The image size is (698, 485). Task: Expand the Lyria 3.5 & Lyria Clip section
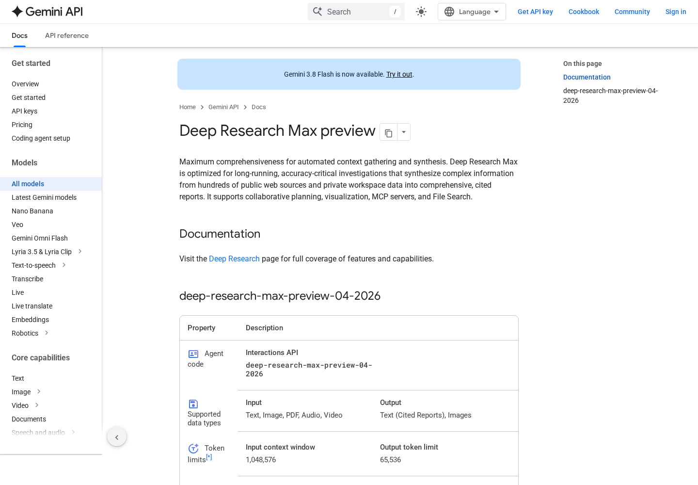pos(80,252)
